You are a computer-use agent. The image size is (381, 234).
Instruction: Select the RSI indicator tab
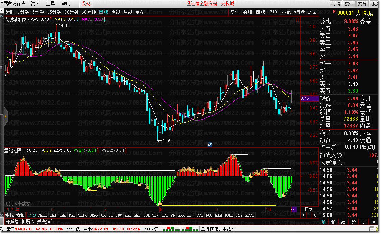(164, 215)
